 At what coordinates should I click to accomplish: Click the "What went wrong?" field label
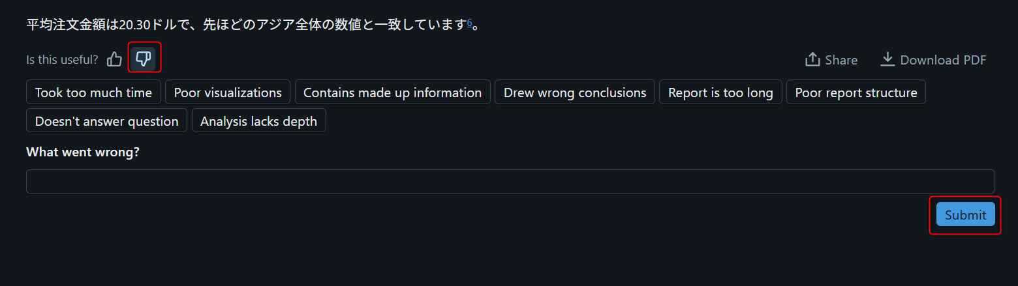click(x=83, y=152)
